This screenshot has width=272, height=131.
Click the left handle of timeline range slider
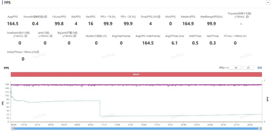pyautogui.click(x=12, y=128)
